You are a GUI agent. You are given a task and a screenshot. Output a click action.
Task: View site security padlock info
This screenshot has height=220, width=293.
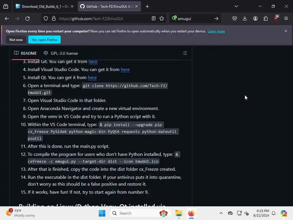click(x=54, y=19)
